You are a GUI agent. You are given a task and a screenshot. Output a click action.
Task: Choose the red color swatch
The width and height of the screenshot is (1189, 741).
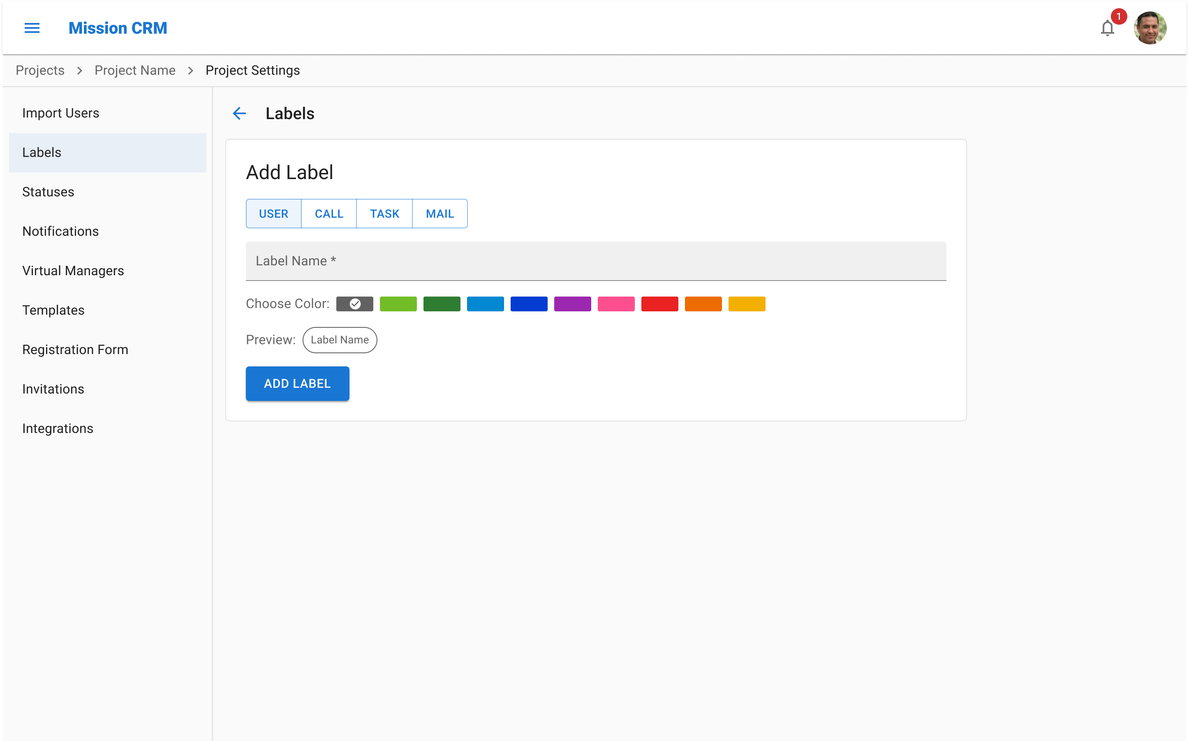coord(660,304)
